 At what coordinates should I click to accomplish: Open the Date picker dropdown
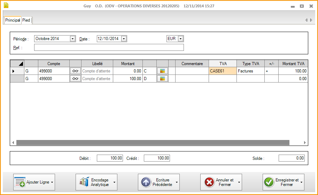pyautogui.click(x=124, y=39)
